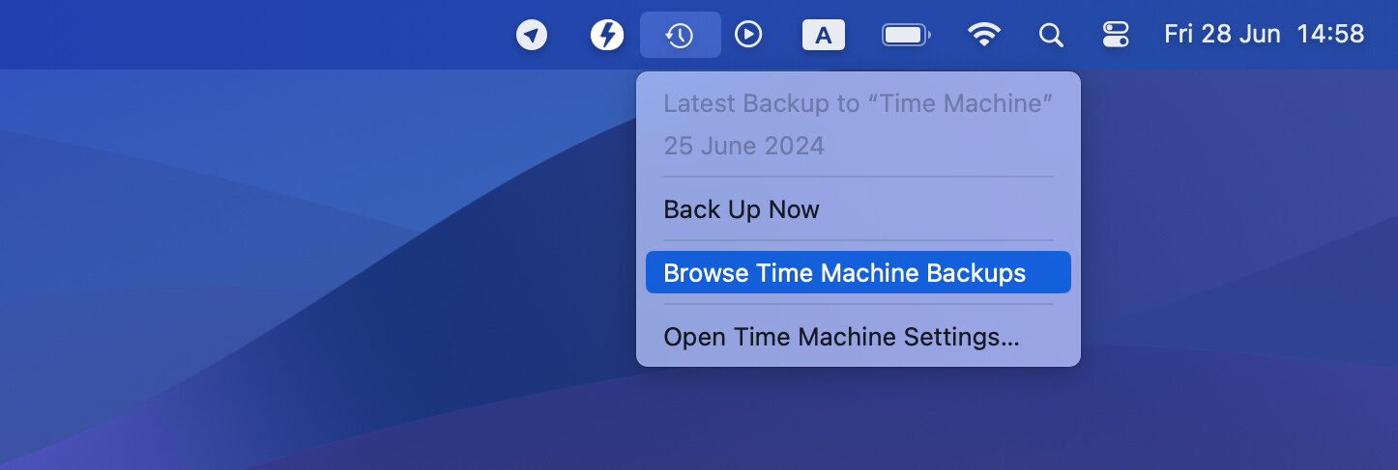Click 'Latest Backup to Time Machine' text
1398x470 pixels.
click(858, 104)
